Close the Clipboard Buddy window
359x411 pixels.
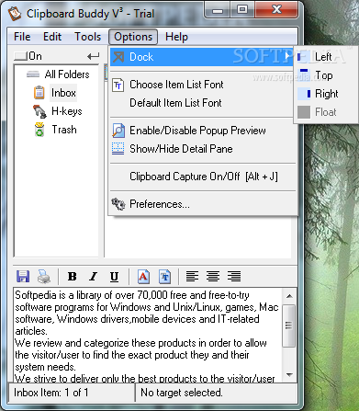[x=276, y=10]
